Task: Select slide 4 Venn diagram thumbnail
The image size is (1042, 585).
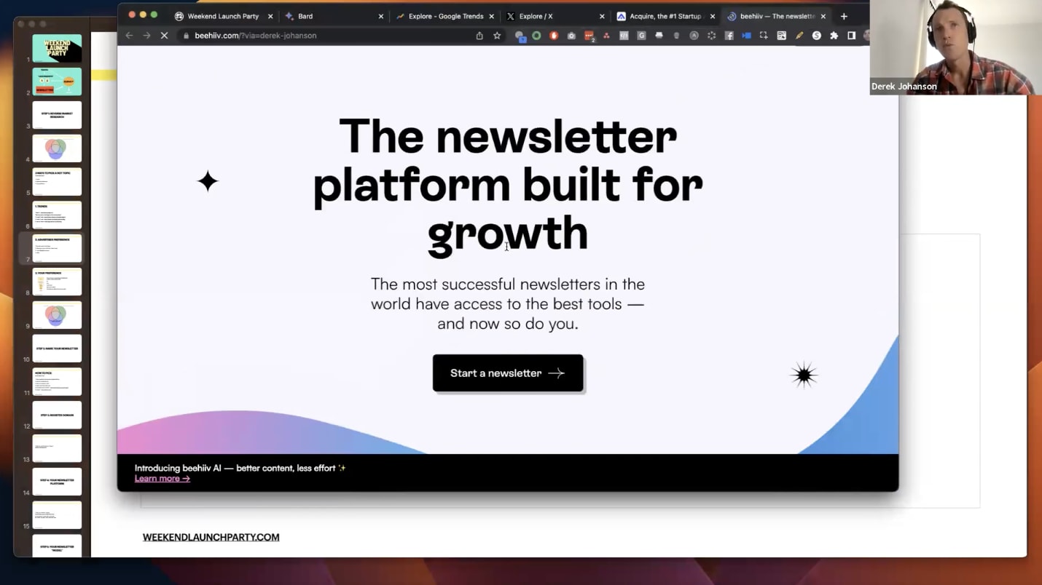Action: (x=57, y=148)
